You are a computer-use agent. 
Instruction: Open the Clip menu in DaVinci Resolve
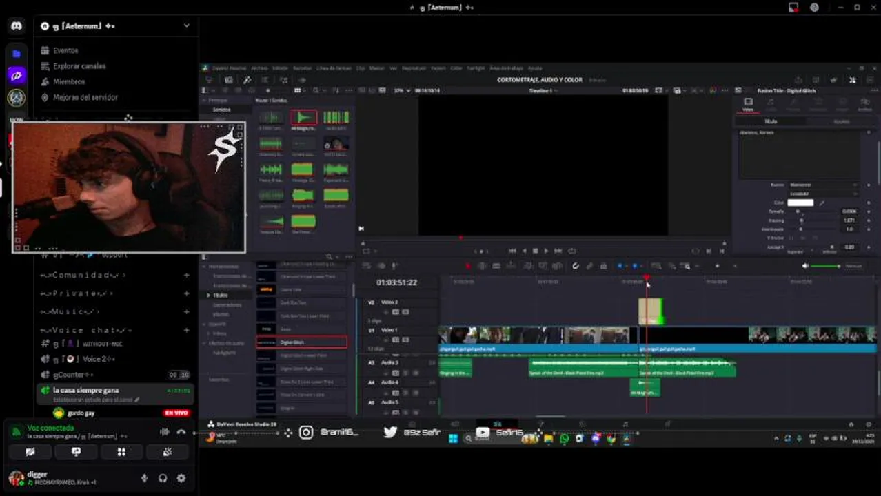tap(361, 68)
